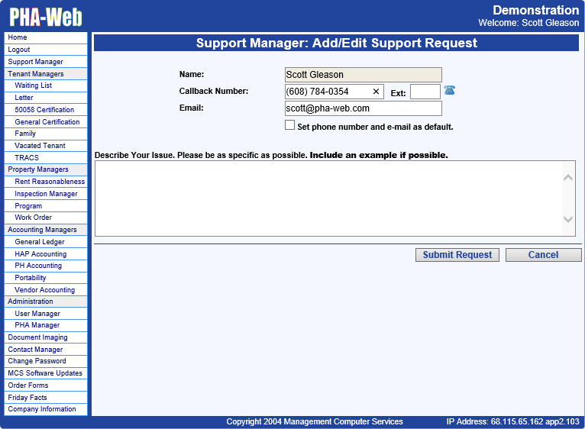
Task: Open Order Forms
Action: (x=46, y=385)
